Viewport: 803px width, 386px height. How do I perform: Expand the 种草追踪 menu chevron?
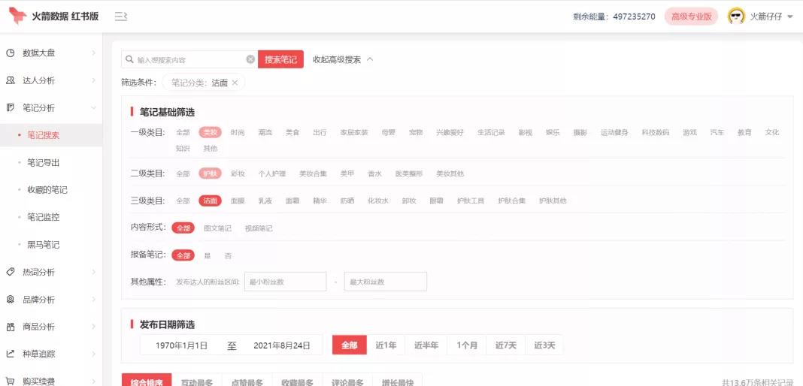point(93,354)
